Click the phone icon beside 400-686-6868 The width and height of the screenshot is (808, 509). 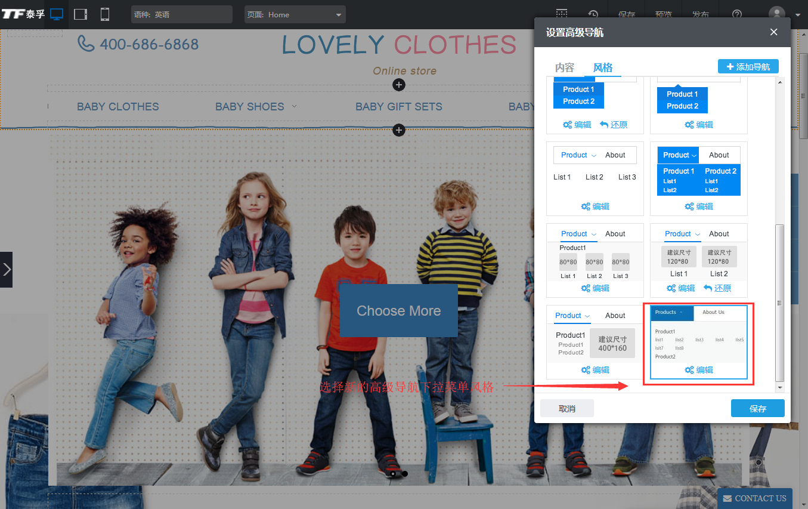click(86, 44)
